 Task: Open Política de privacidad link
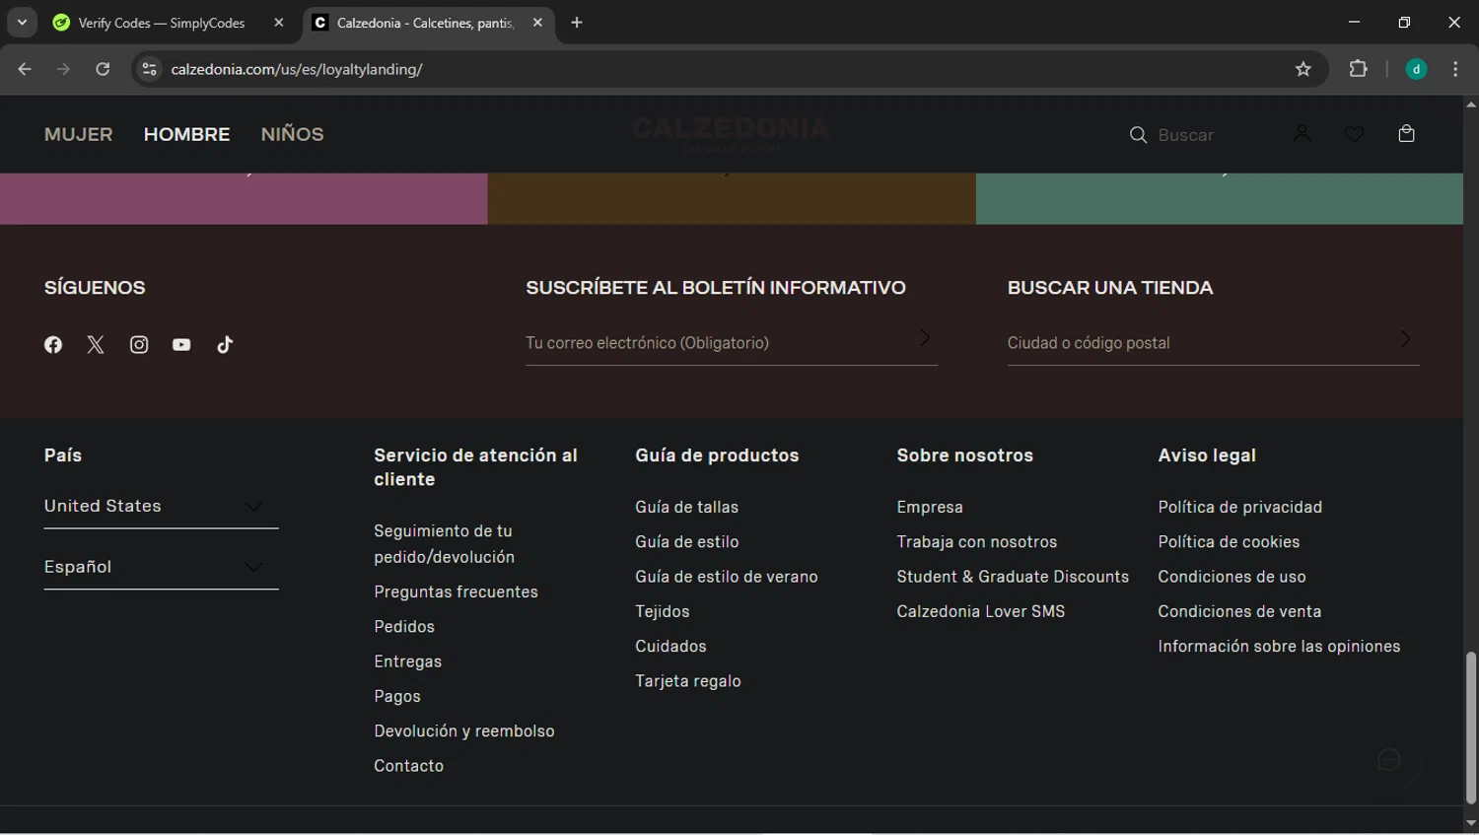click(x=1239, y=507)
